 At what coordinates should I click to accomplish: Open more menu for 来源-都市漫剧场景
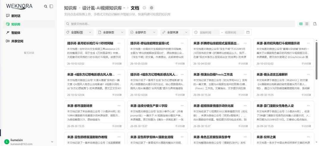click(119, 106)
